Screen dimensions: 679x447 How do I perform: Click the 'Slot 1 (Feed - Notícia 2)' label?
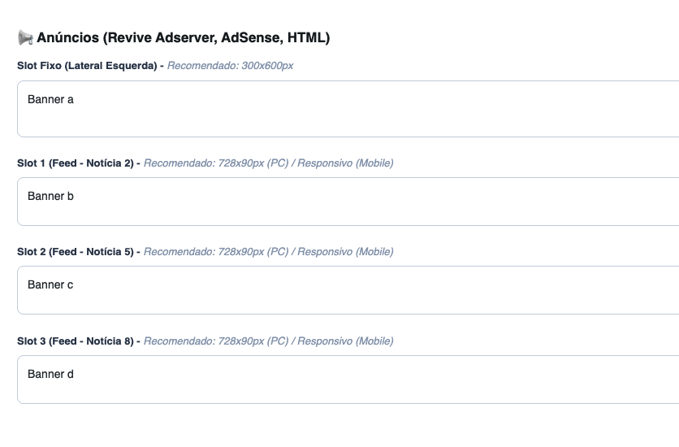[75, 163]
